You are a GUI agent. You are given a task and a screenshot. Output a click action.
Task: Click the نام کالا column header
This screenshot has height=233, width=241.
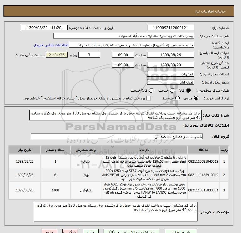[x=144, y=150]
